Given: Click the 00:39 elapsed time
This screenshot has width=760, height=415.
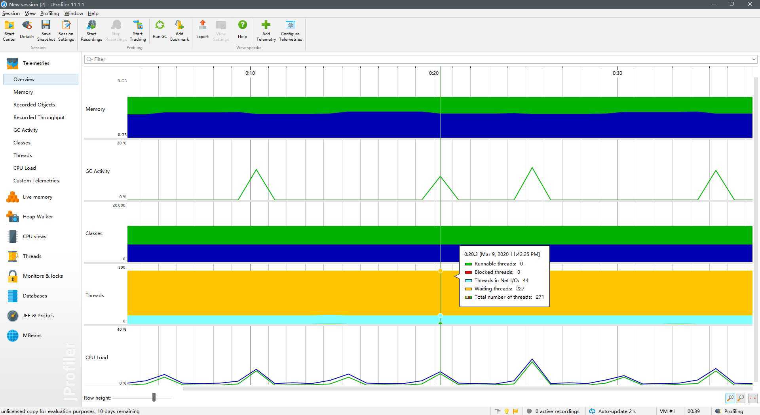Looking at the screenshot, I should 693,411.
